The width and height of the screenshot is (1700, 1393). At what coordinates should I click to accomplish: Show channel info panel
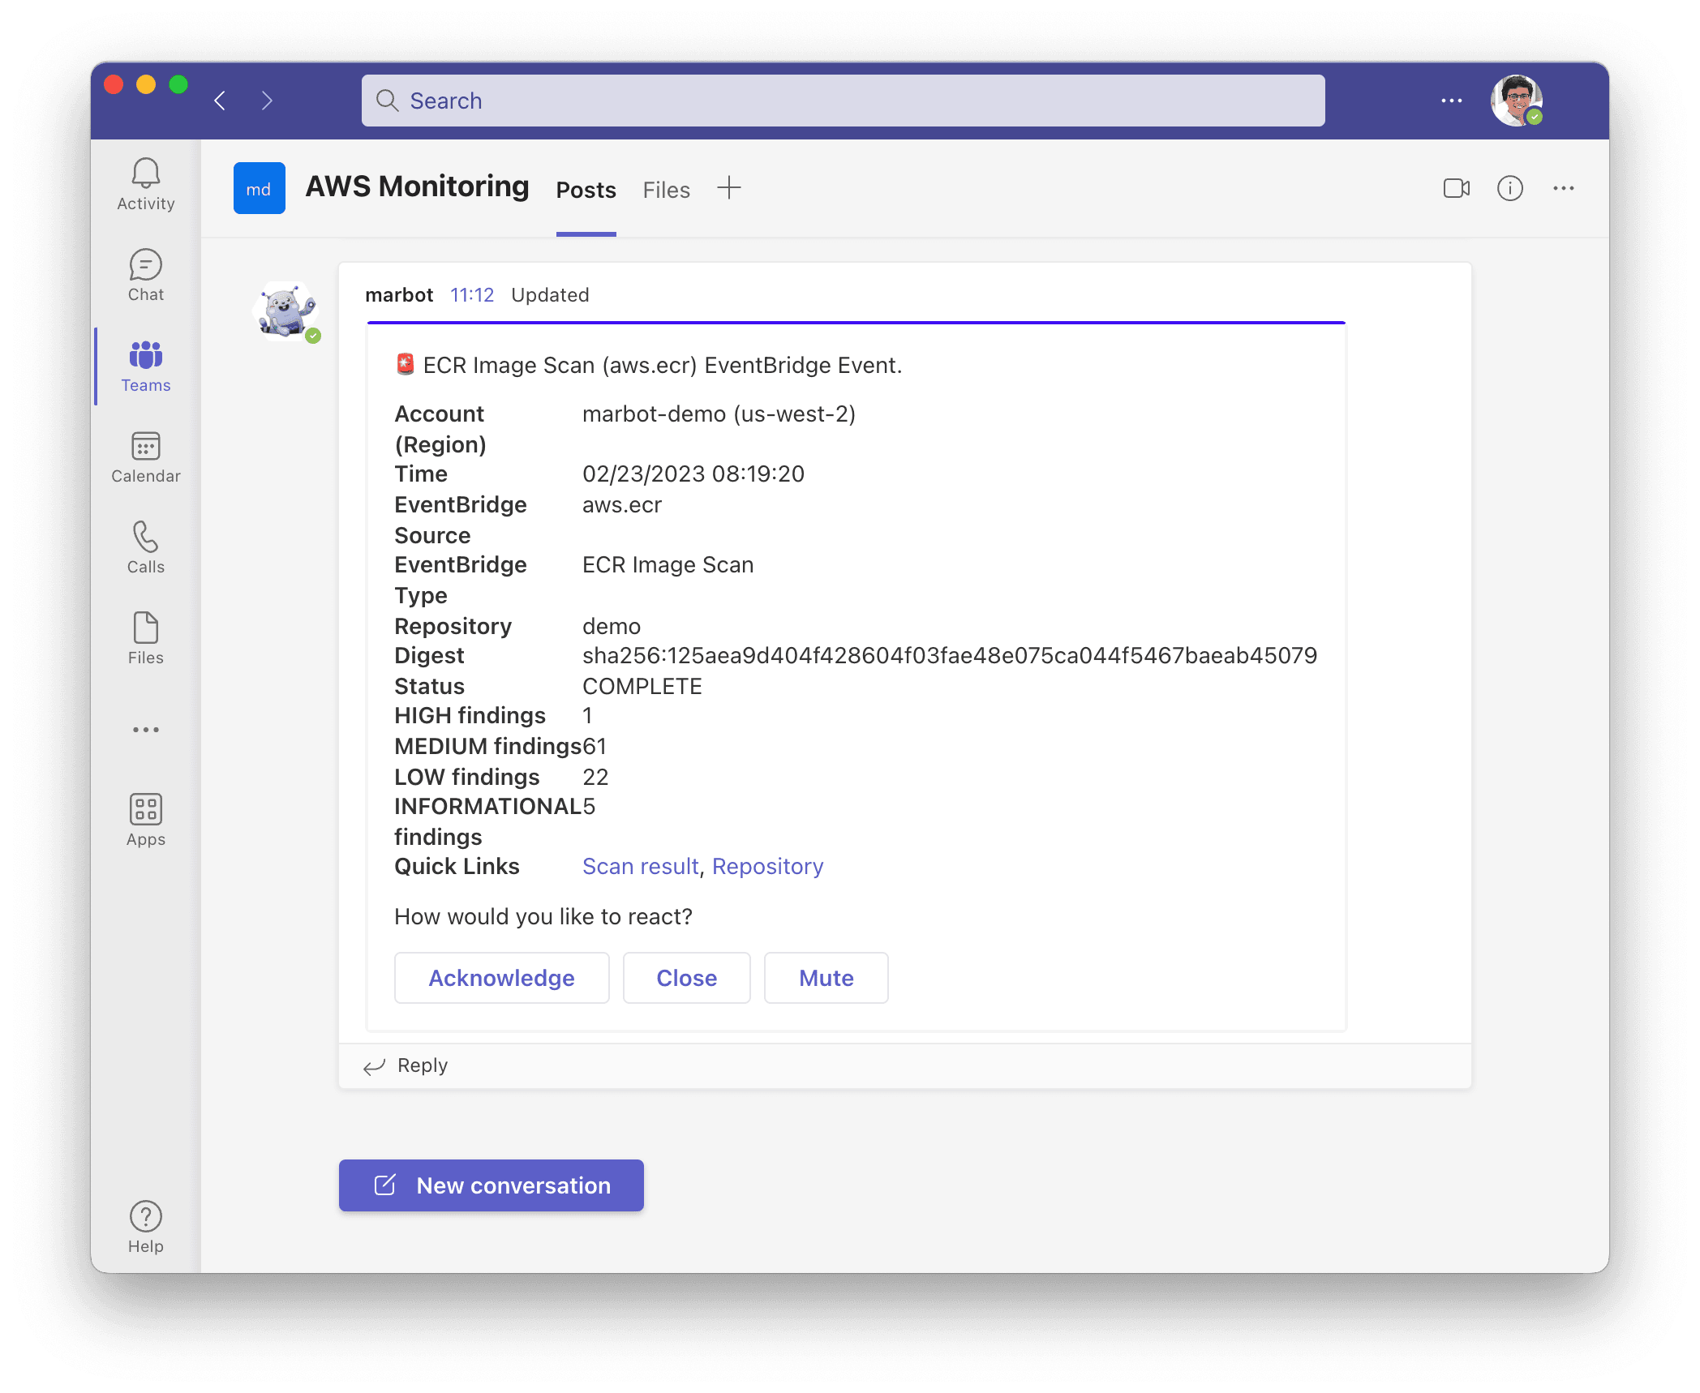(x=1510, y=188)
